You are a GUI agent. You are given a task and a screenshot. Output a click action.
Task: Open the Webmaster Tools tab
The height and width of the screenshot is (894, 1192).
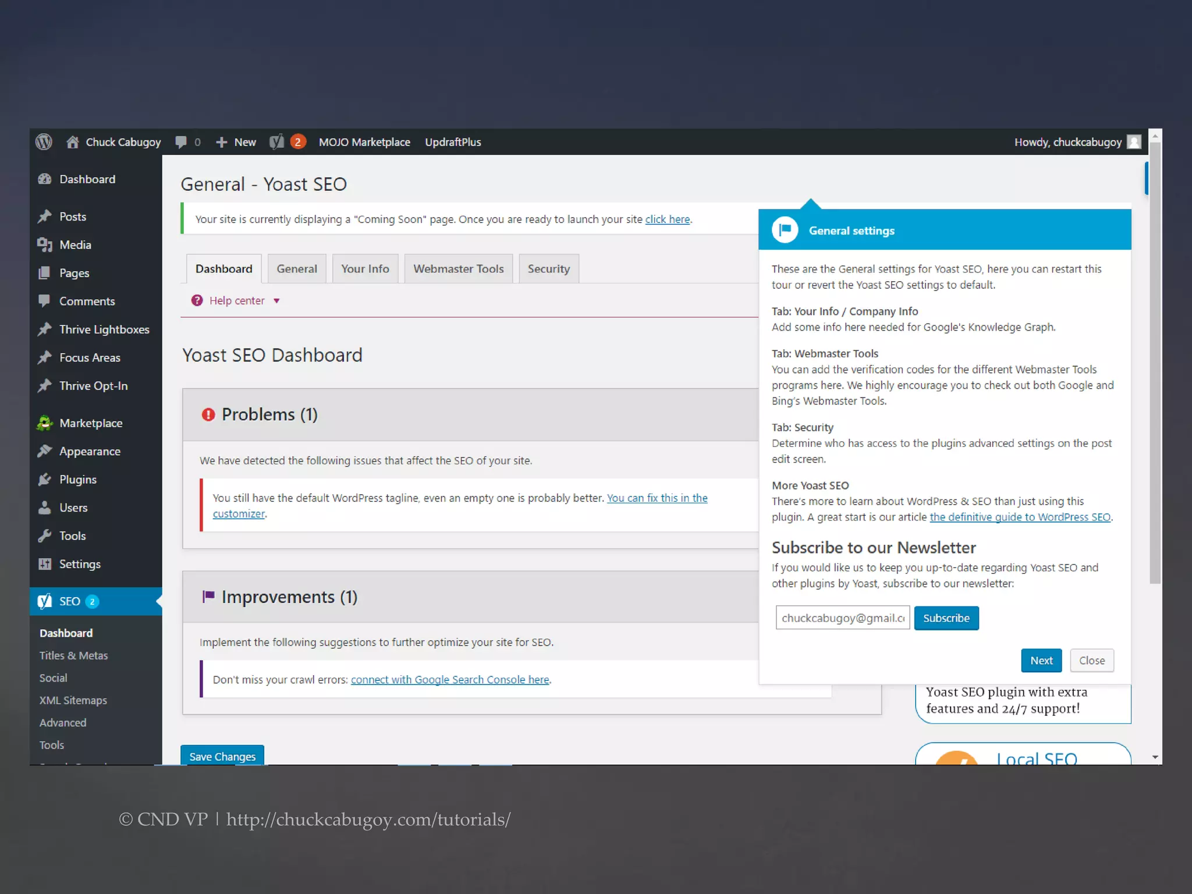[459, 269]
